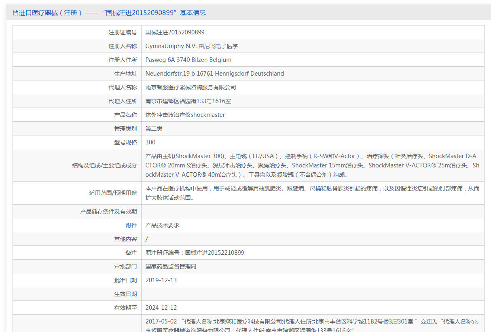The height and width of the screenshot is (332, 491).
Task: Click the 型号规格 label
Action: 125,142
